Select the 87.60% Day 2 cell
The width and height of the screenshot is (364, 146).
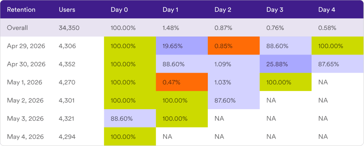234,100
